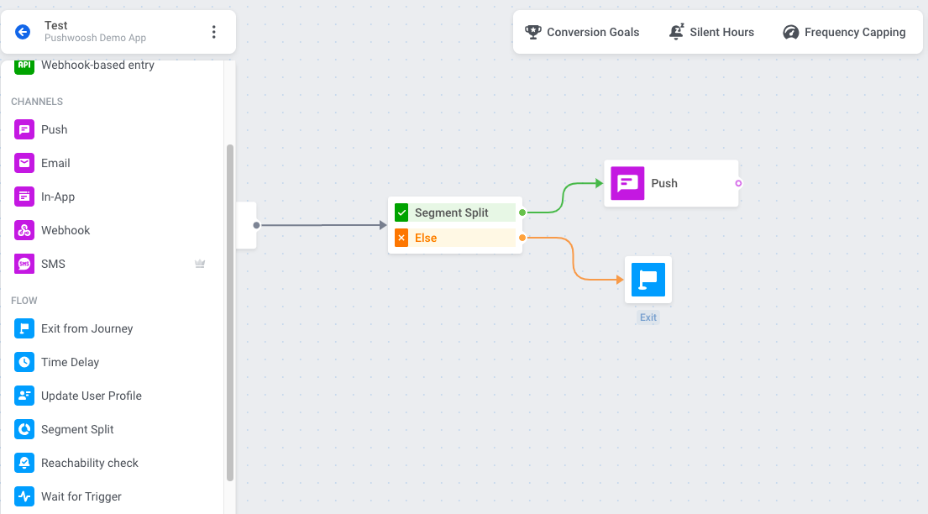Screen dimensions: 928x514
Task: Click the Webhook-based entry item
Action: pyautogui.click(x=97, y=66)
